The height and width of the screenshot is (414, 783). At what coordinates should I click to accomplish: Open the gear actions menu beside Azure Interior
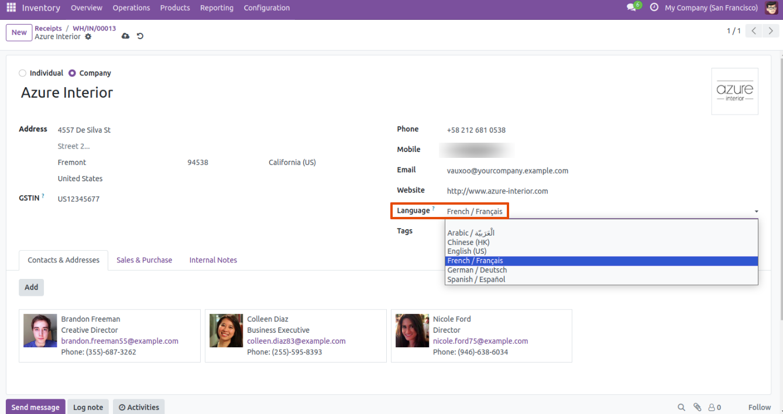(x=88, y=37)
